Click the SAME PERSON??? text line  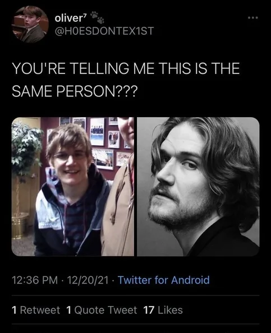click(75, 91)
